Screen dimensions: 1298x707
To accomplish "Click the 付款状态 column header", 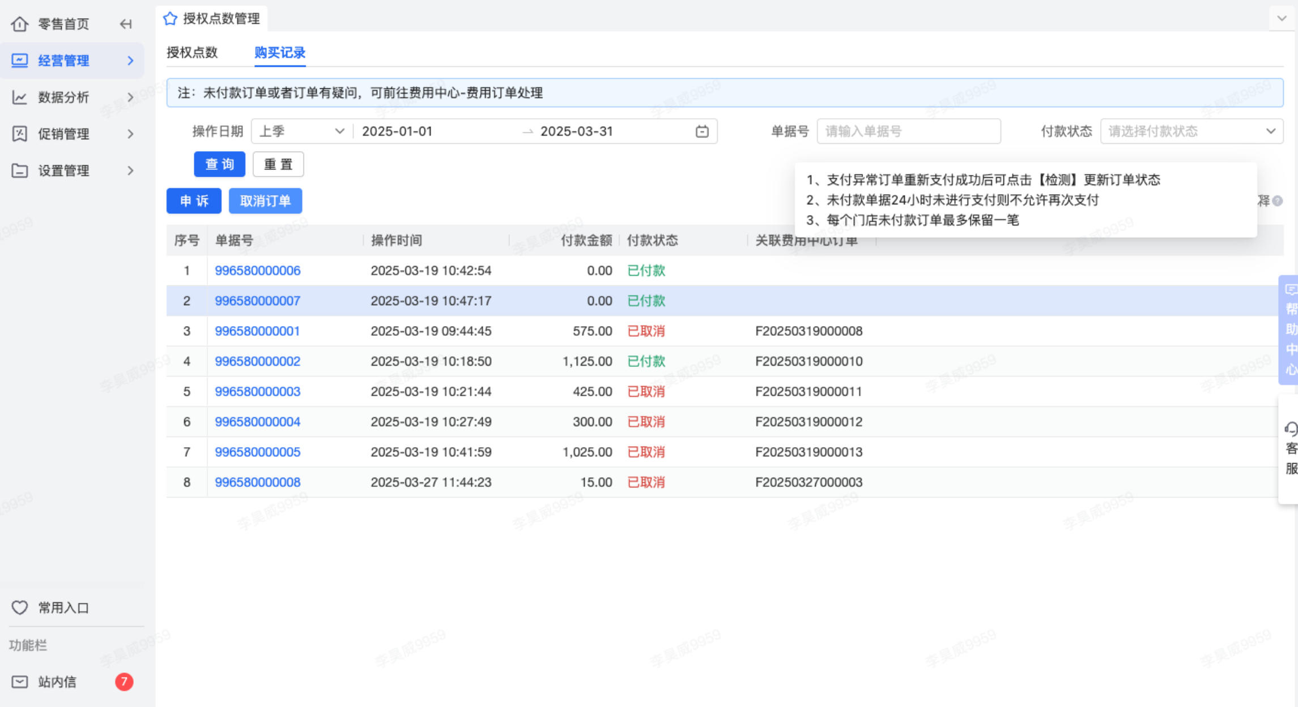I will coord(652,241).
